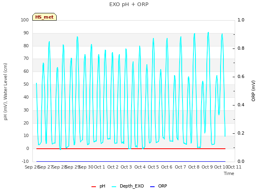Click the cyan Depth_EXO legend swatch
Image resolution: width=259 pixels, height=194 pixels.
(x=114, y=187)
